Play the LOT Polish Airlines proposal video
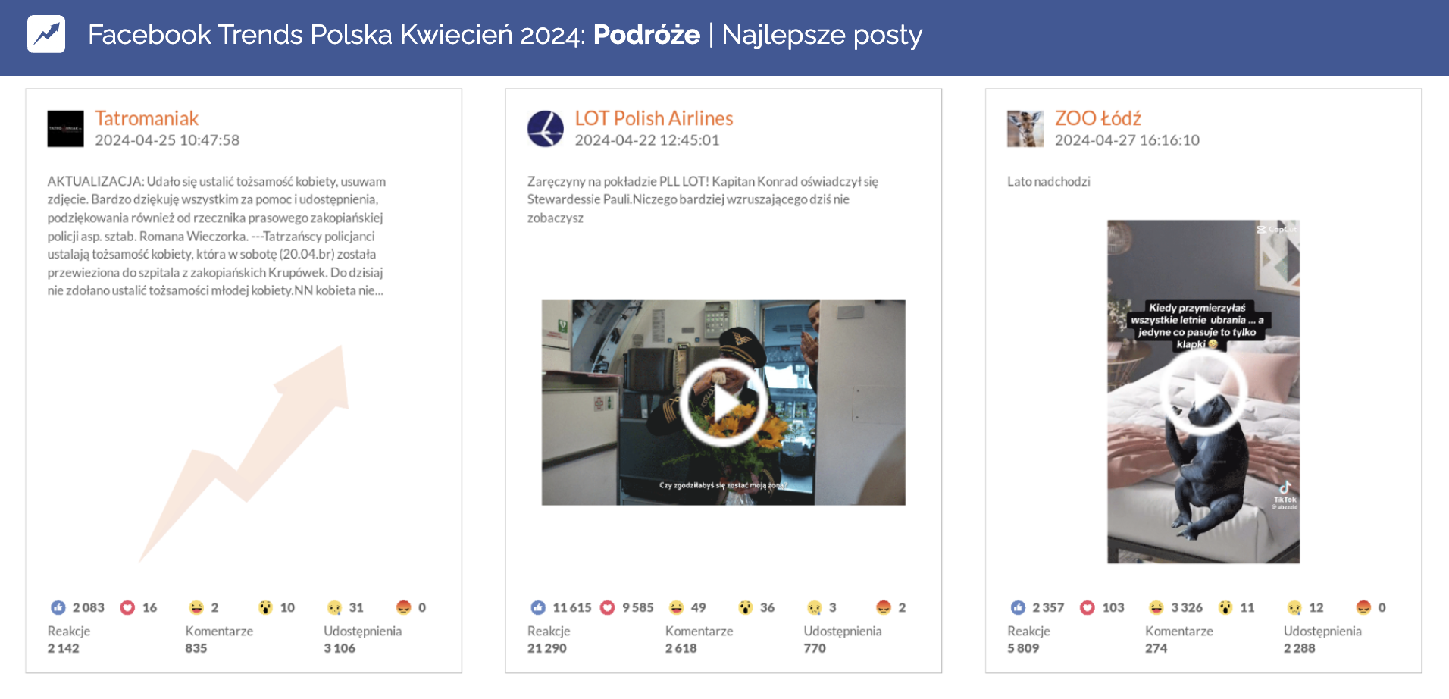This screenshot has height=699, width=1449. point(723,403)
